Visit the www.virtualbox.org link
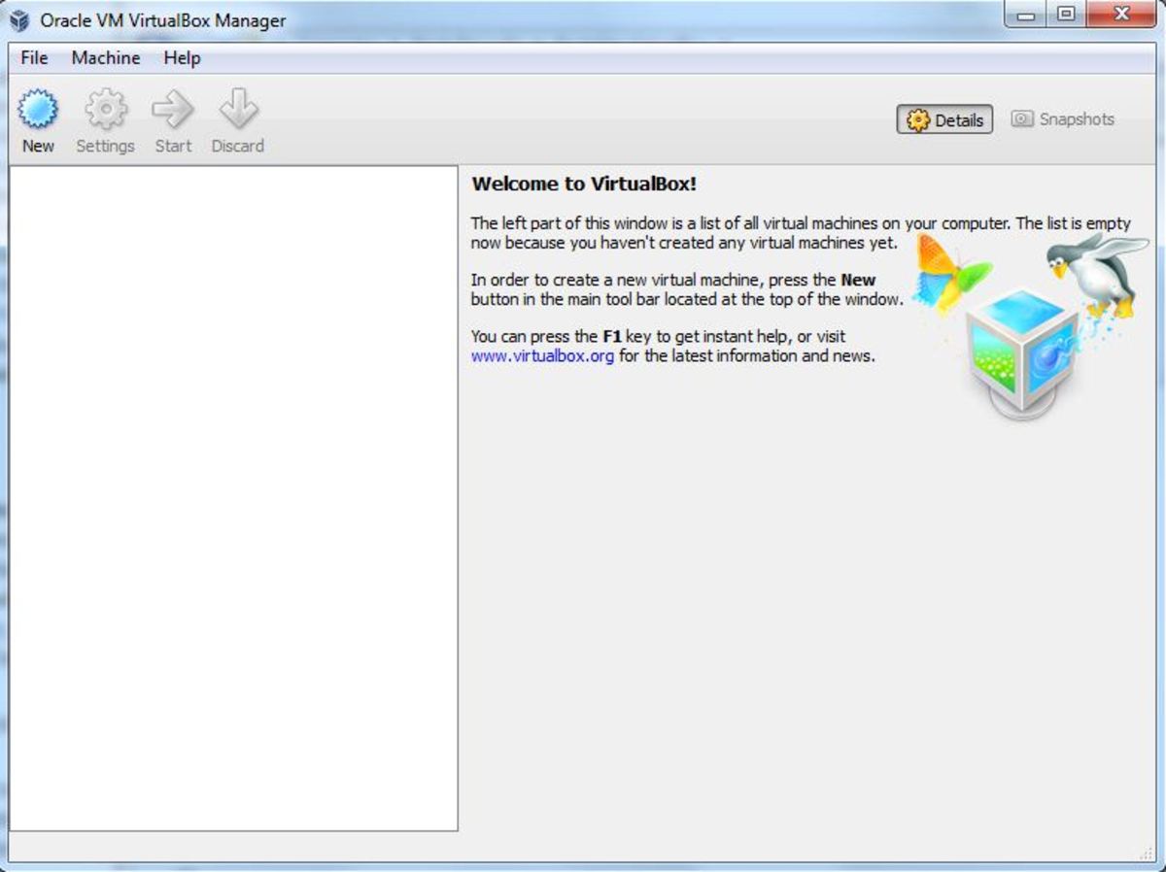The image size is (1166, 872). click(541, 356)
